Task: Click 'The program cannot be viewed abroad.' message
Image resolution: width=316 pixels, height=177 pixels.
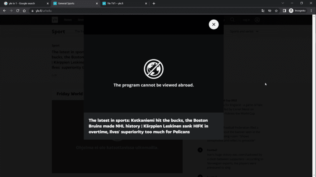Action: click(x=153, y=85)
